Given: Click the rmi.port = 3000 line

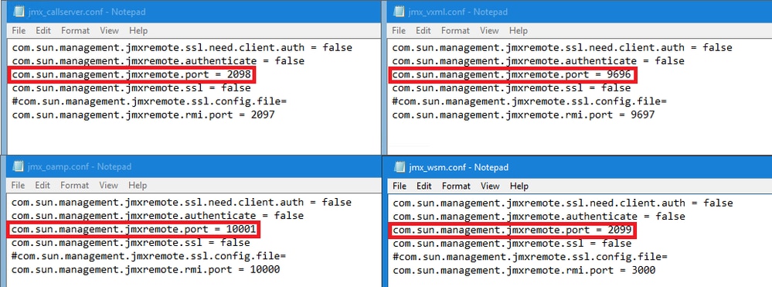Looking at the screenshot, I should (524, 270).
